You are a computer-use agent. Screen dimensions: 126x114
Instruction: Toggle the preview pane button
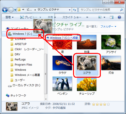[x=112, y=17]
